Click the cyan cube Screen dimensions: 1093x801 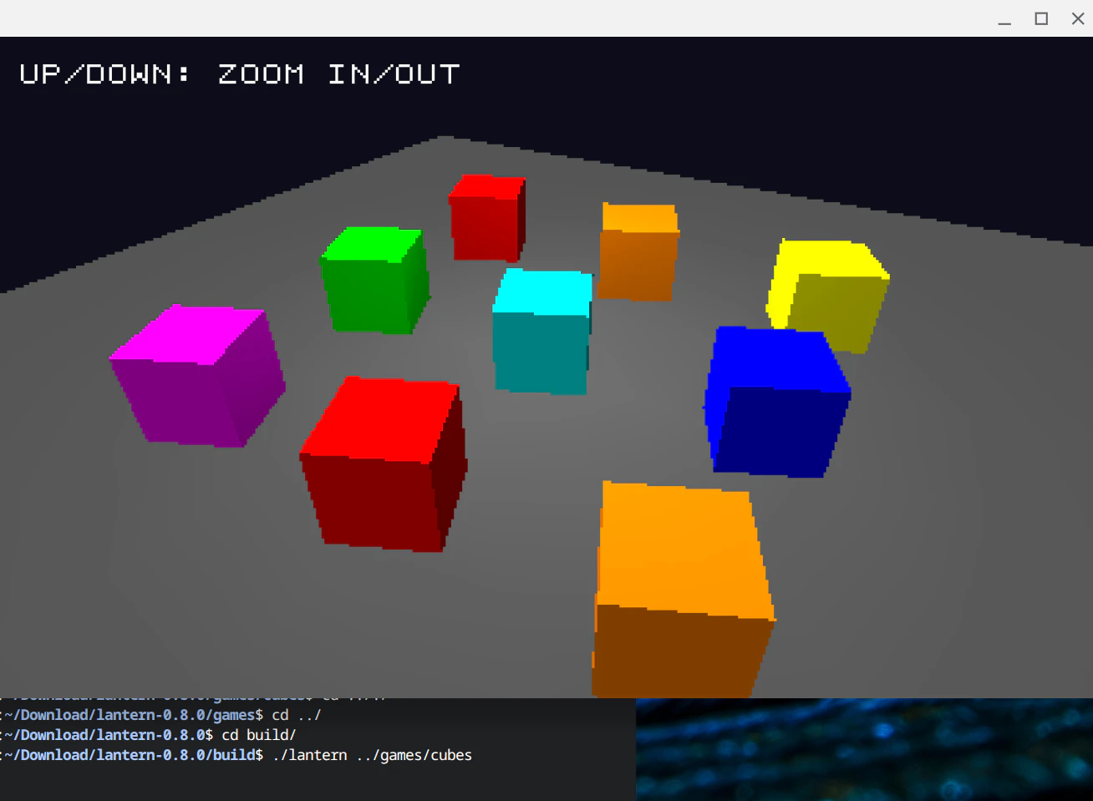tap(542, 332)
